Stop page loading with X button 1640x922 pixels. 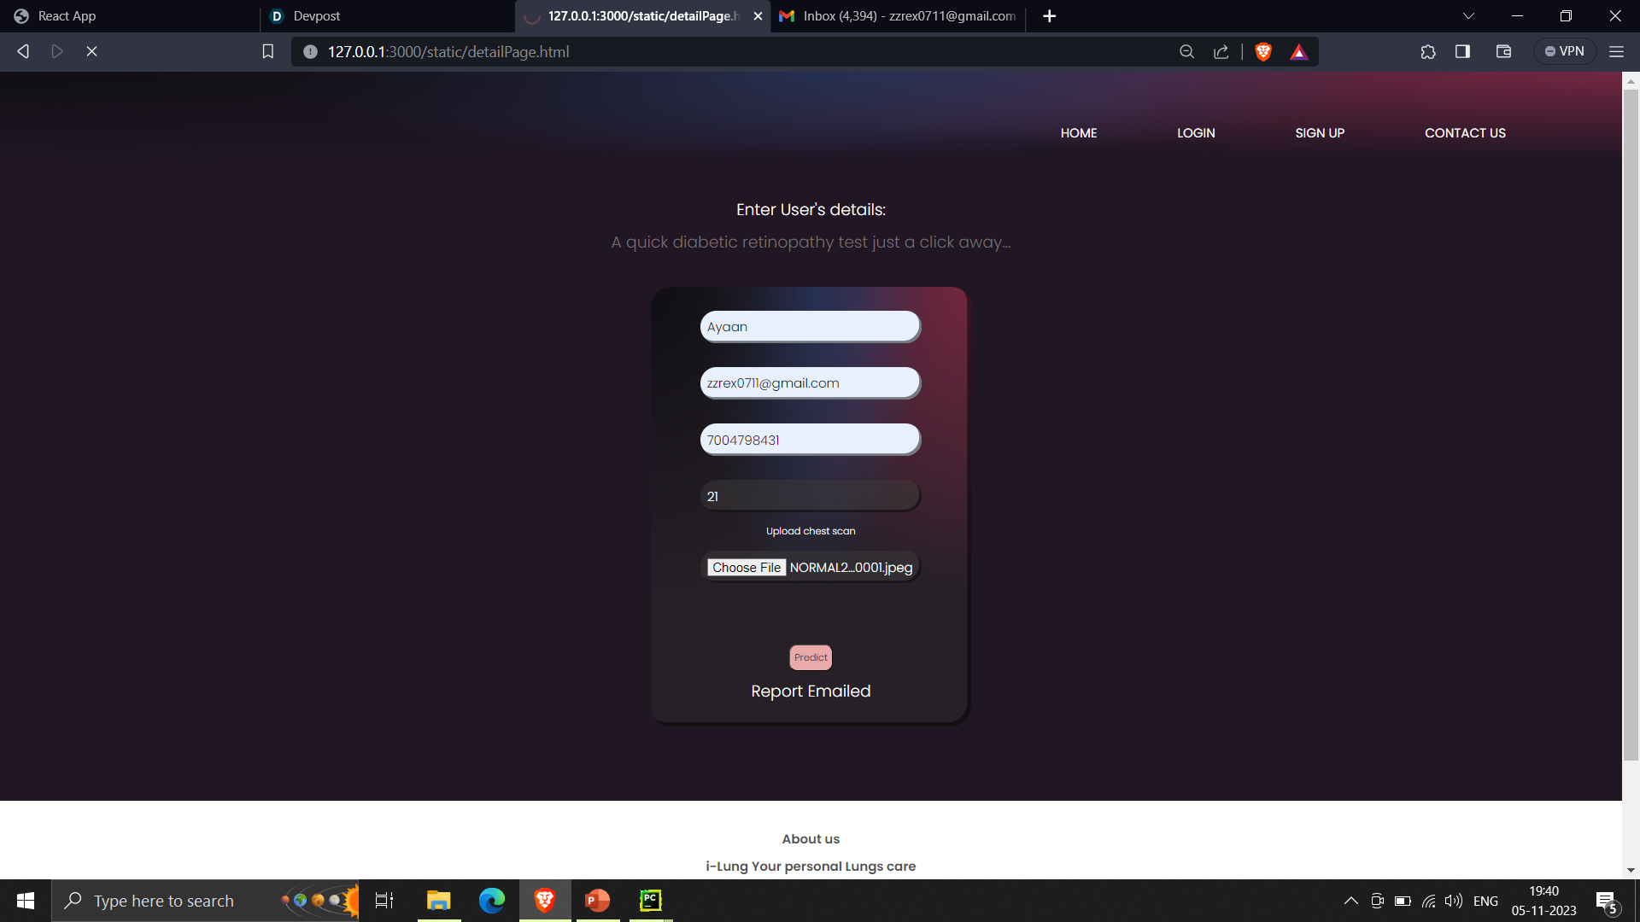click(x=92, y=52)
